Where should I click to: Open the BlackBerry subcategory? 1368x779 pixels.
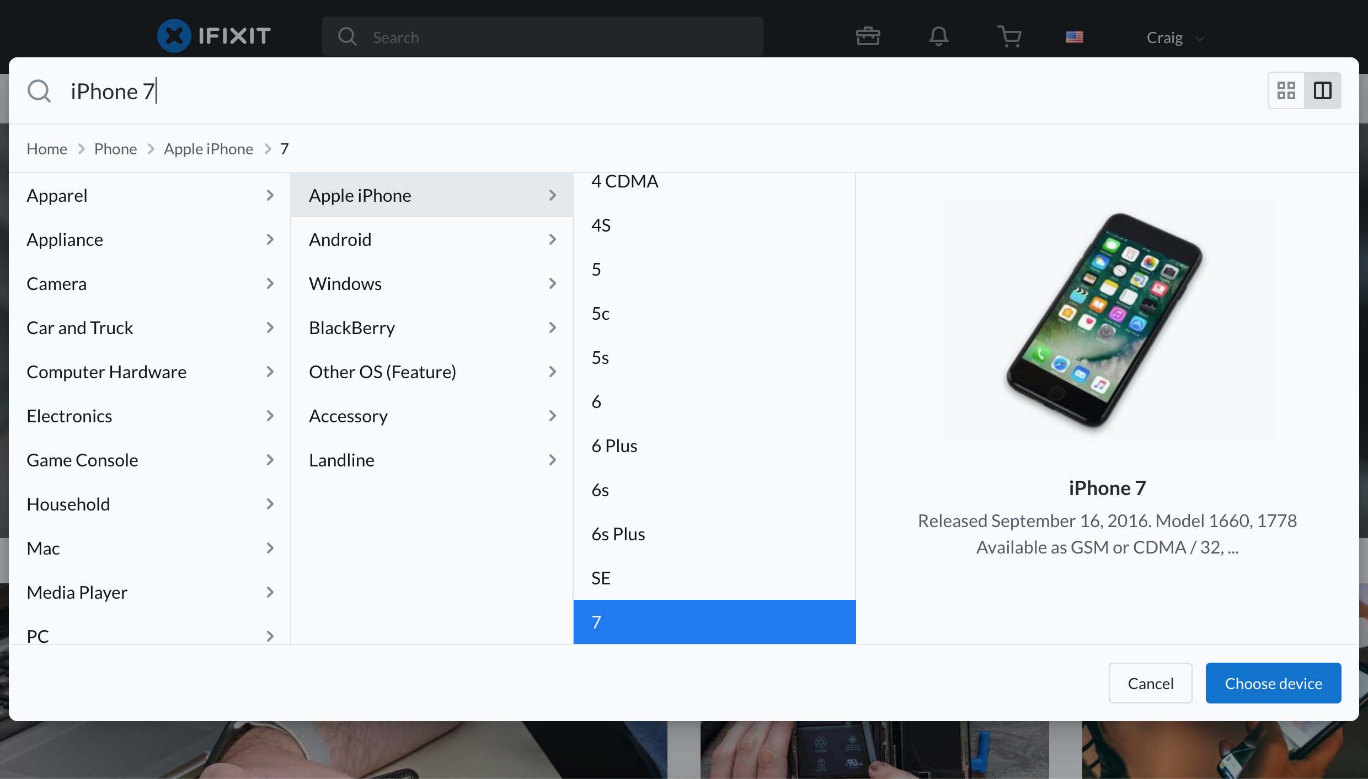(x=432, y=327)
